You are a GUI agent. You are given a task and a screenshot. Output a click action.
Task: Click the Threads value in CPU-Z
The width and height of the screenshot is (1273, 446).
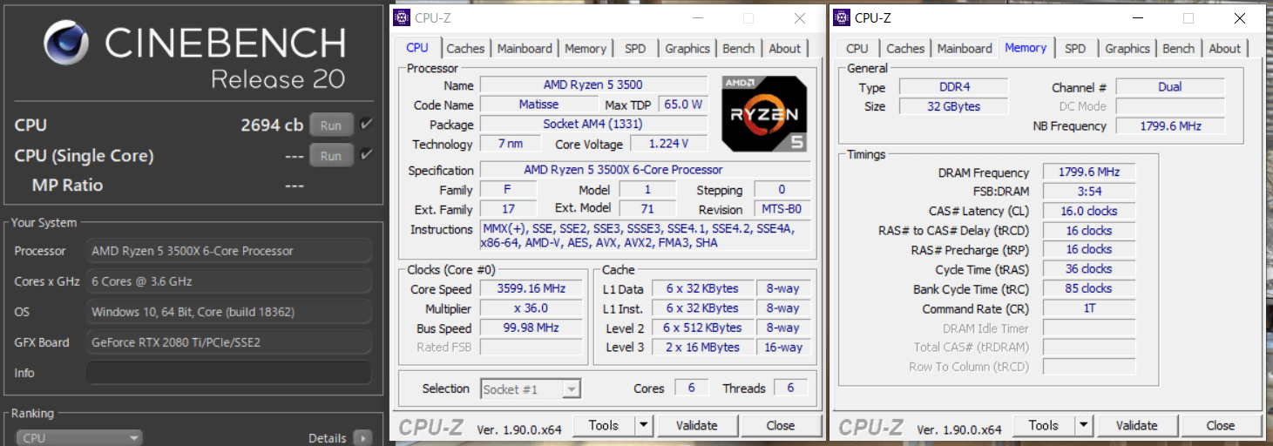[790, 389]
